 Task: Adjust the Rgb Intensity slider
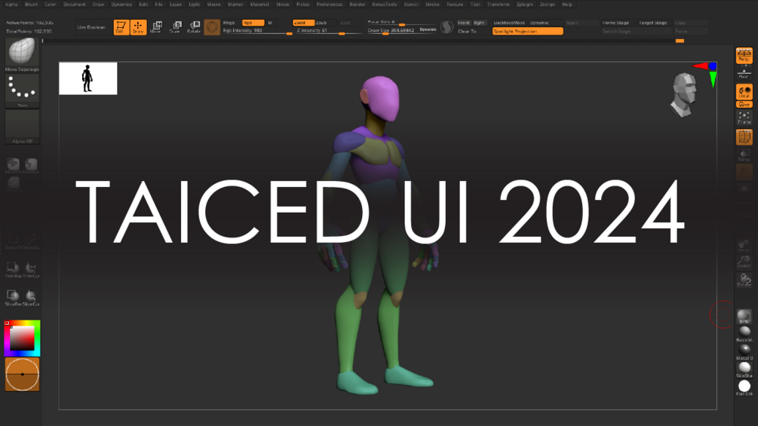(257, 31)
